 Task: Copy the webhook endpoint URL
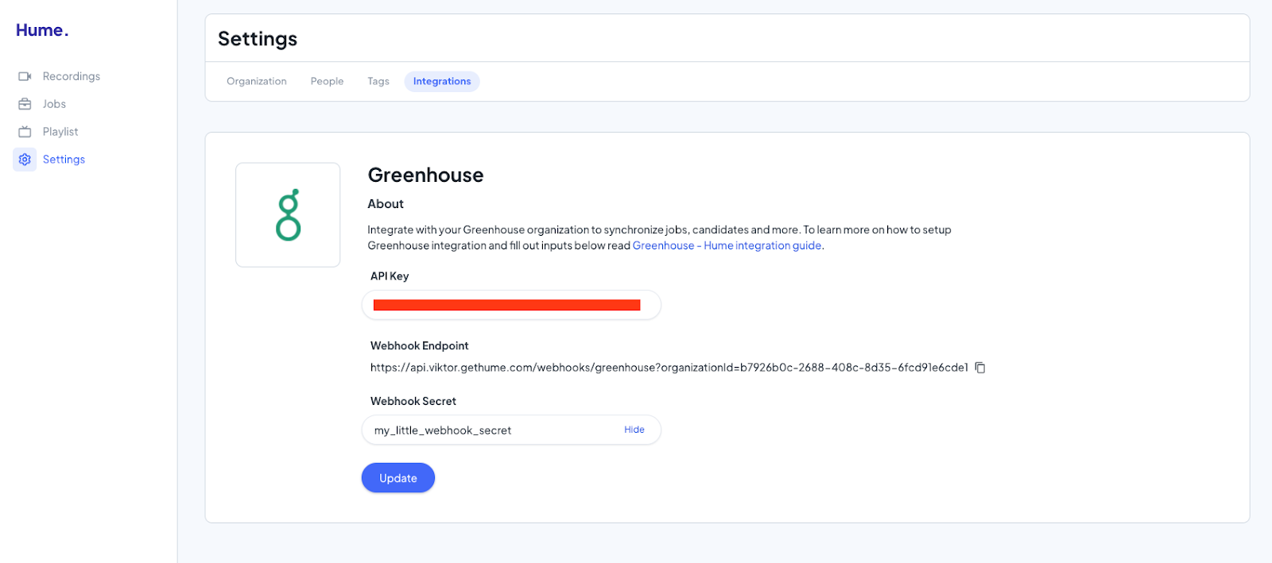(980, 368)
